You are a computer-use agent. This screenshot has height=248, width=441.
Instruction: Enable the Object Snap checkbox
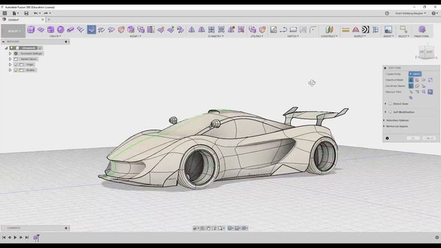tap(390, 104)
